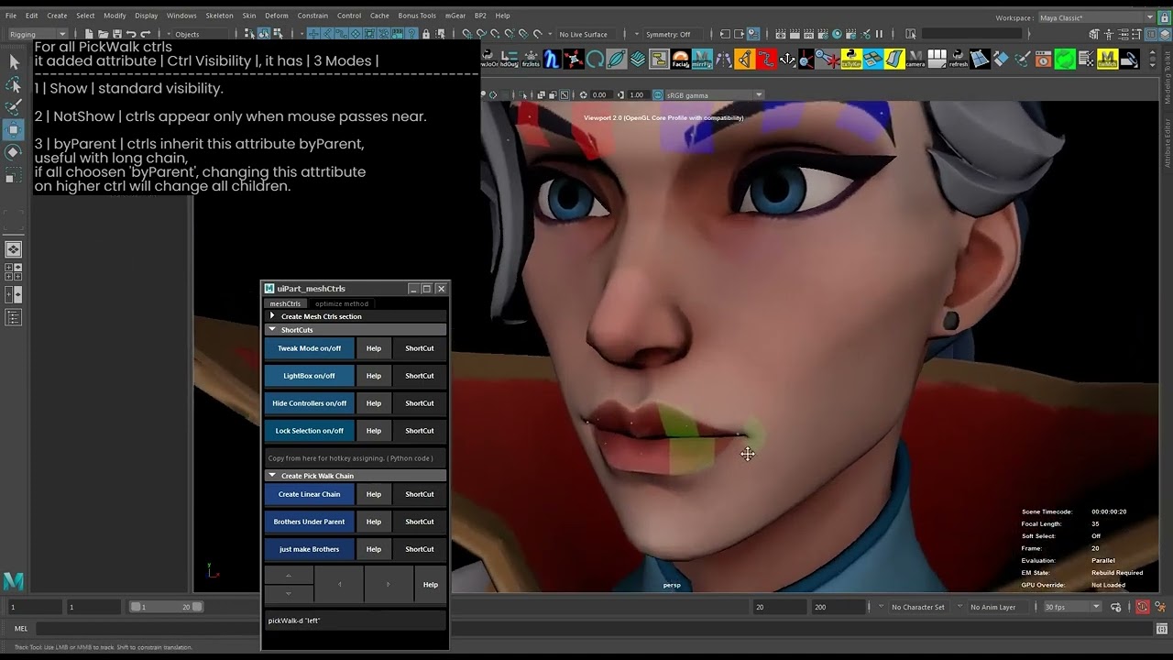
Task: Click the blue curve 'h' shelf icon
Action: click(x=552, y=60)
